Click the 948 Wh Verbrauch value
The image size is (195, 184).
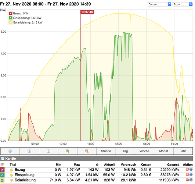click(x=130, y=170)
